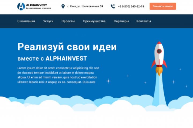The image size is (193, 128).
Task: Click the AlphaInvest circular A logo icon
Action: [x=21, y=6]
